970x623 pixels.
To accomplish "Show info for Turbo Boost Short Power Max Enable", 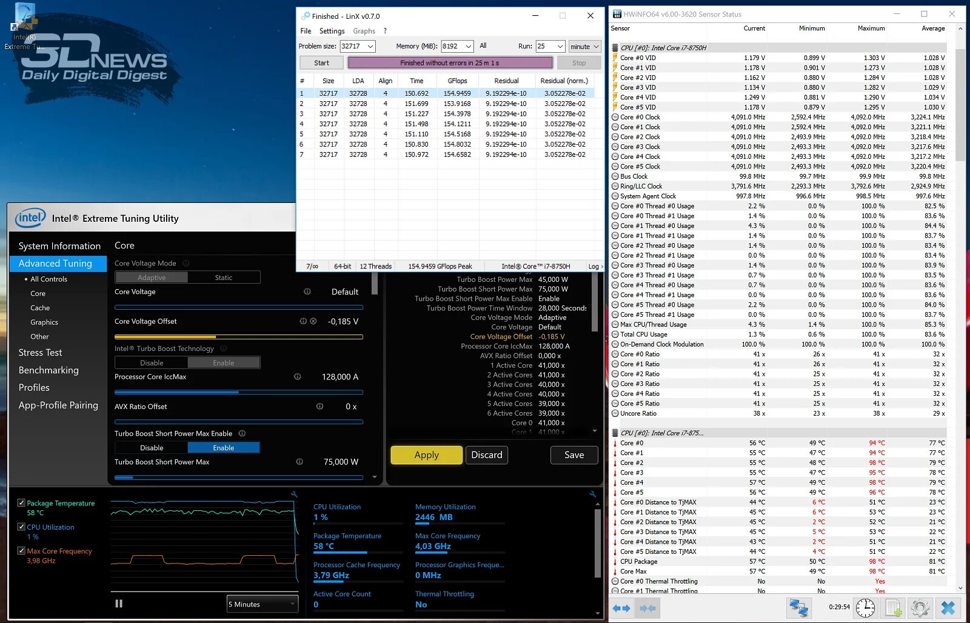I will pos(242,433).
